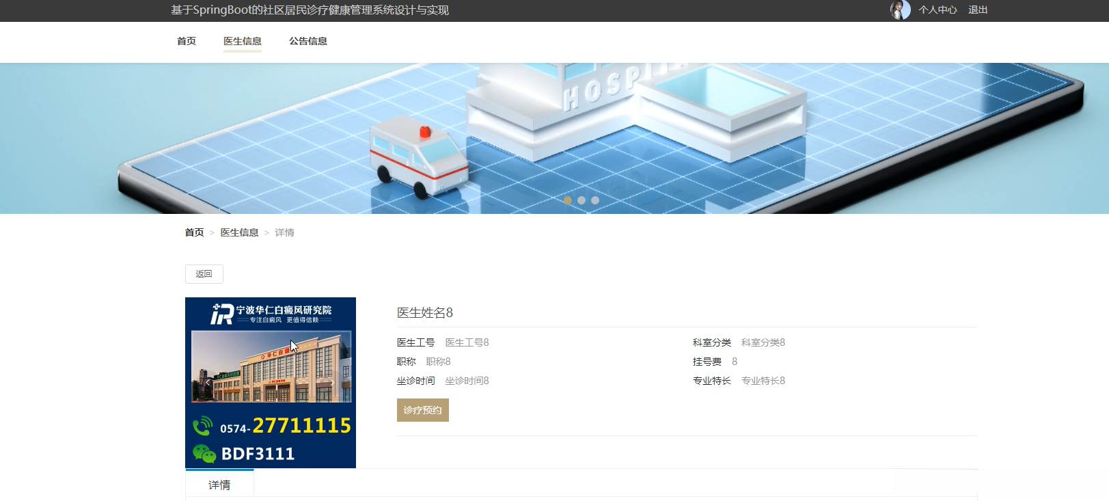Image resolution: width=1109 pixels, height=501 pixels.
Task: Click the hospital carousel banner image
Action: click(554, 139)
